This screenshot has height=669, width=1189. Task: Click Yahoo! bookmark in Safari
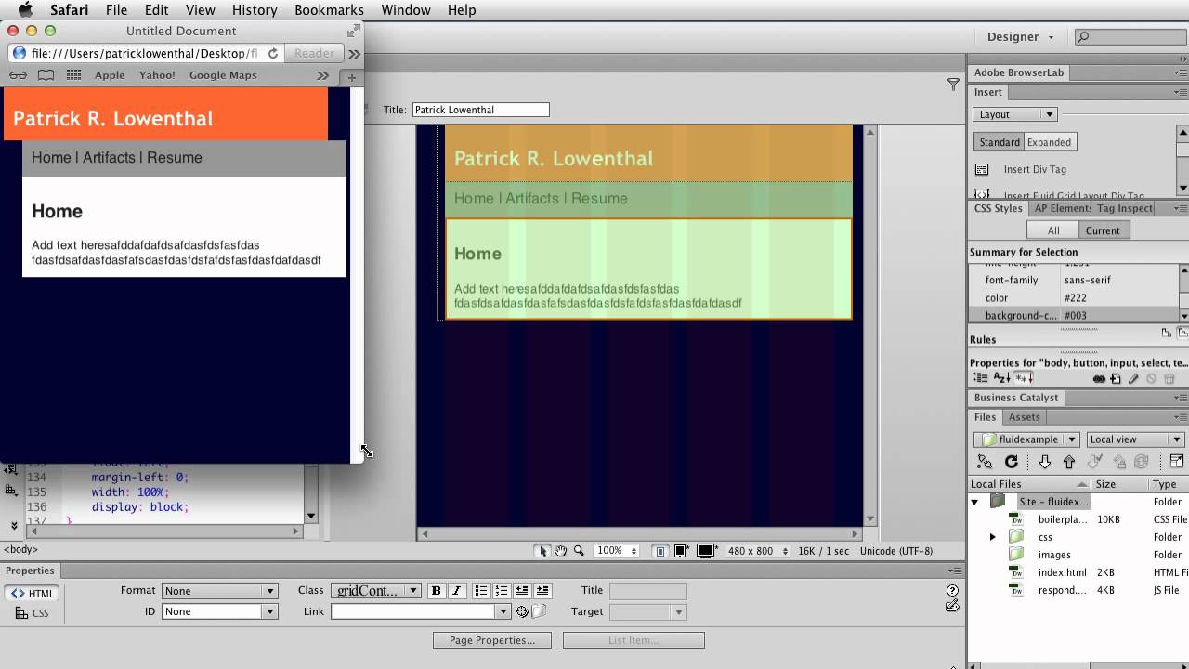(157, 75)
